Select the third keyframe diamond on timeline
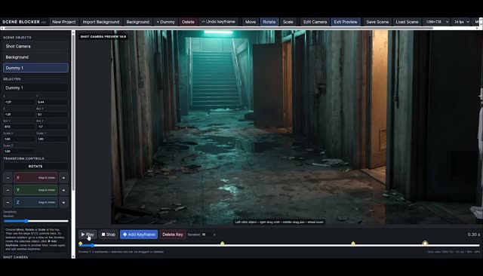 (353, 244)
